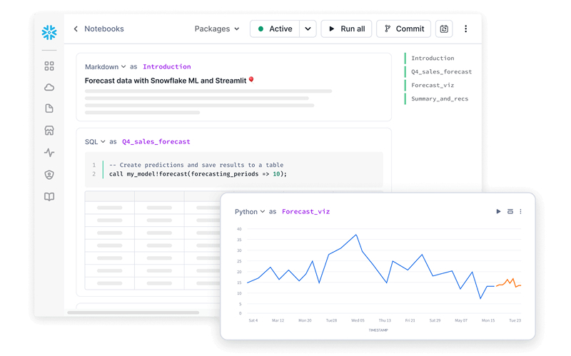Screen dimensions: 571x356
Task: Expand the Active status dropdown arrow
Action: point(308,29)
